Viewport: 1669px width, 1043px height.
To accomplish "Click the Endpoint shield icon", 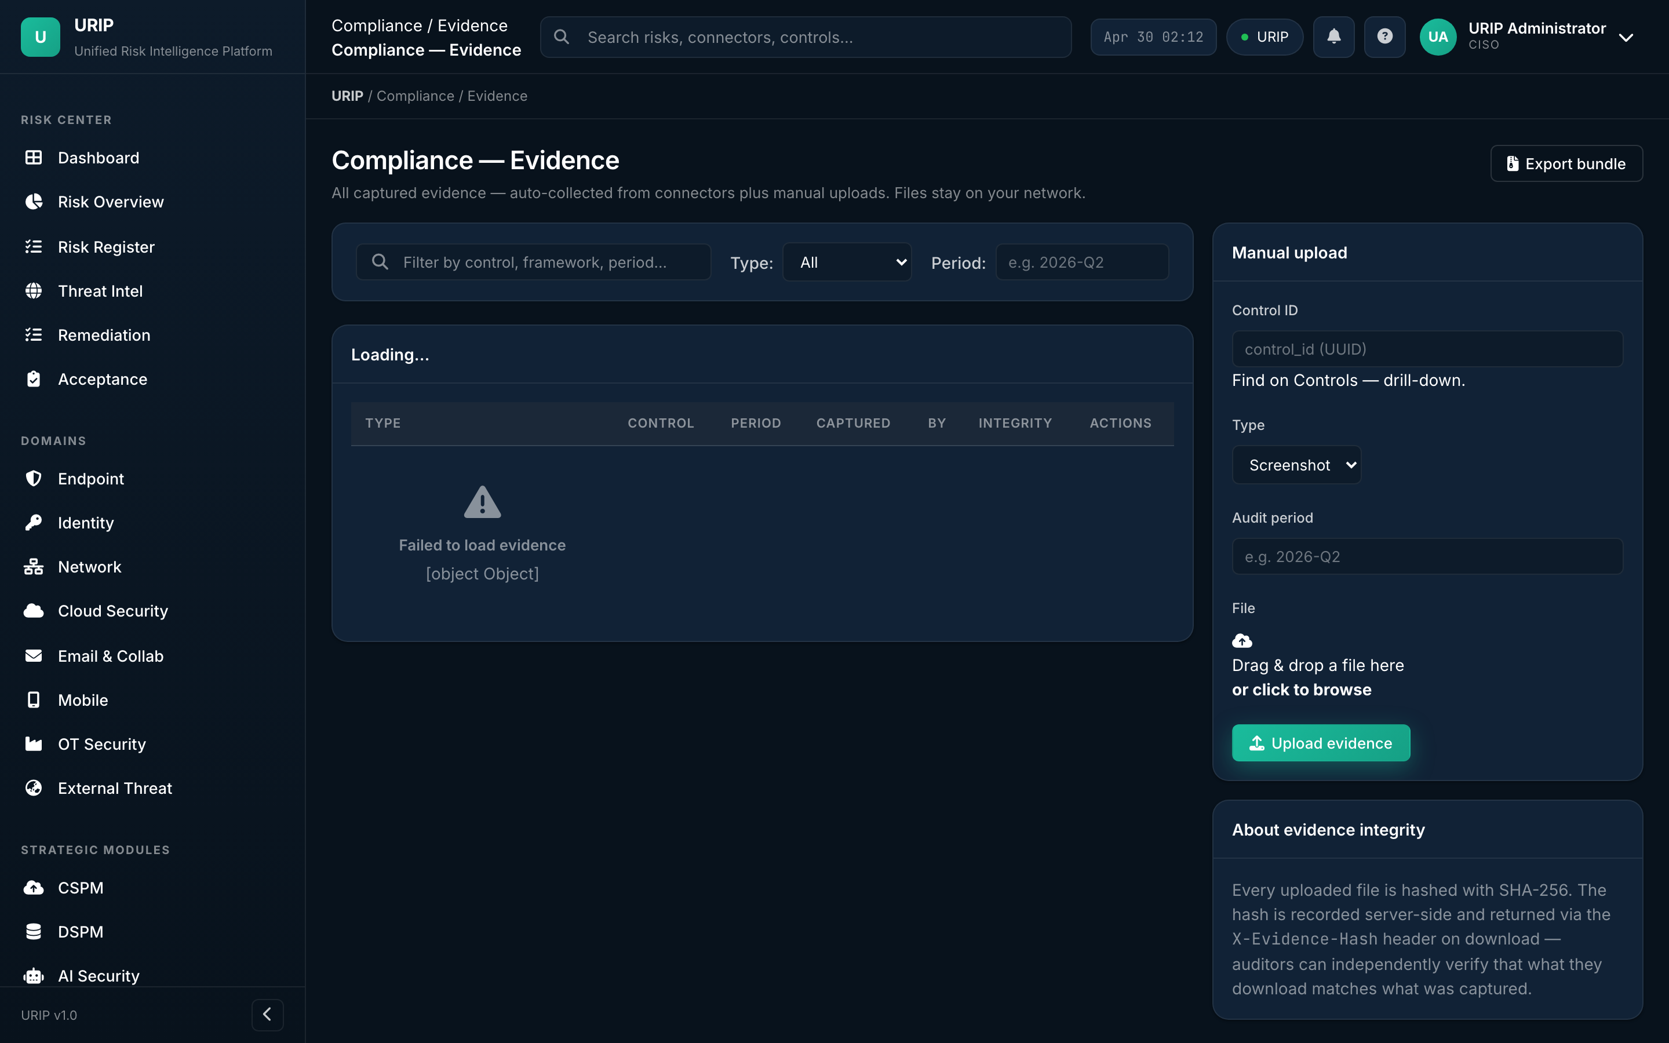I will pos(34,478).
